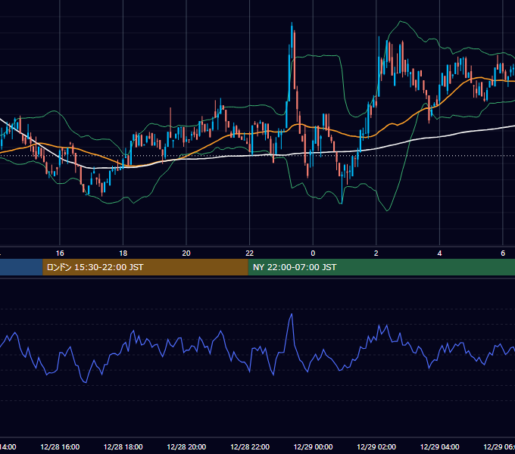Viewport: 515px width, 454px height.
Task: Click the 12/29 02:00 time label
Action: pyautogui.click(x=376, y=446)
